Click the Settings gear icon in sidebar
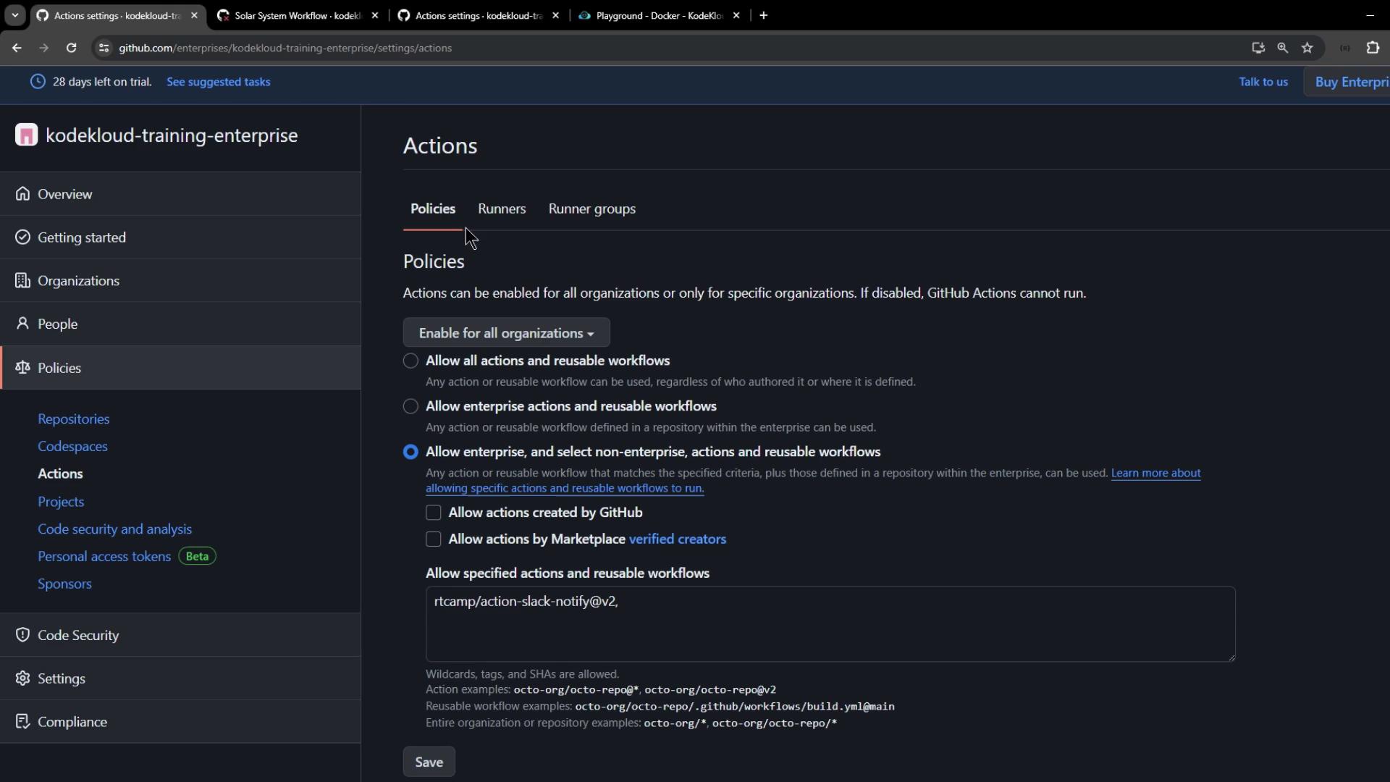The image size is (1390, 782). point(23,678)
